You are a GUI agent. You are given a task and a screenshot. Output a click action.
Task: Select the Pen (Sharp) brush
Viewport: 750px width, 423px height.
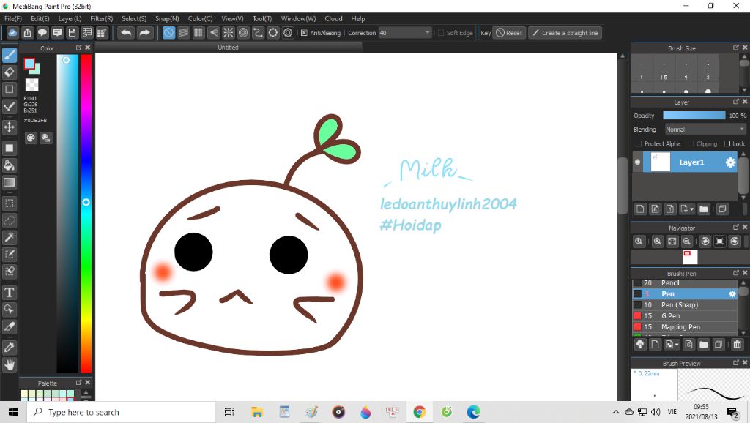685,305
